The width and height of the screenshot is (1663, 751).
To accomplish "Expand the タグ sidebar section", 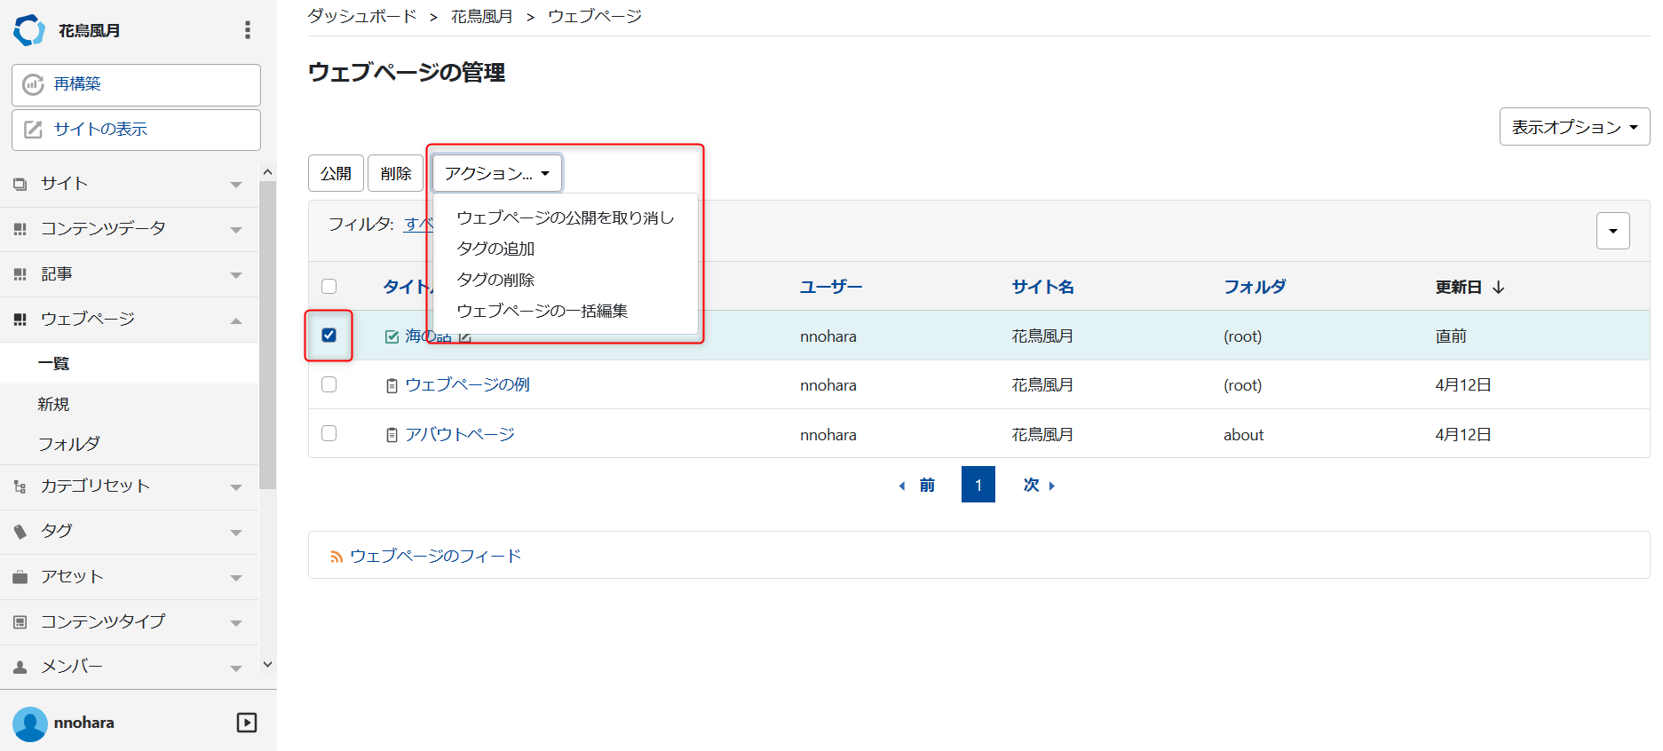I will tap(236, 533).
